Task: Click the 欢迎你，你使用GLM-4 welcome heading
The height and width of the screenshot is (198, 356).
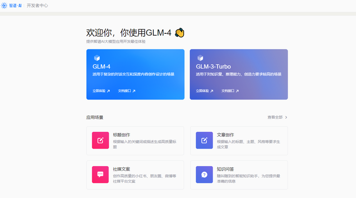Action: coord(129,33)
